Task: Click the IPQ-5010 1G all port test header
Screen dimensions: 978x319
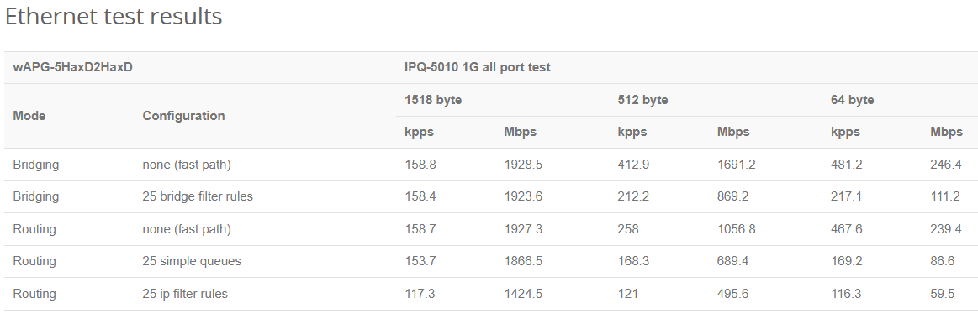Action: (477, 67)
